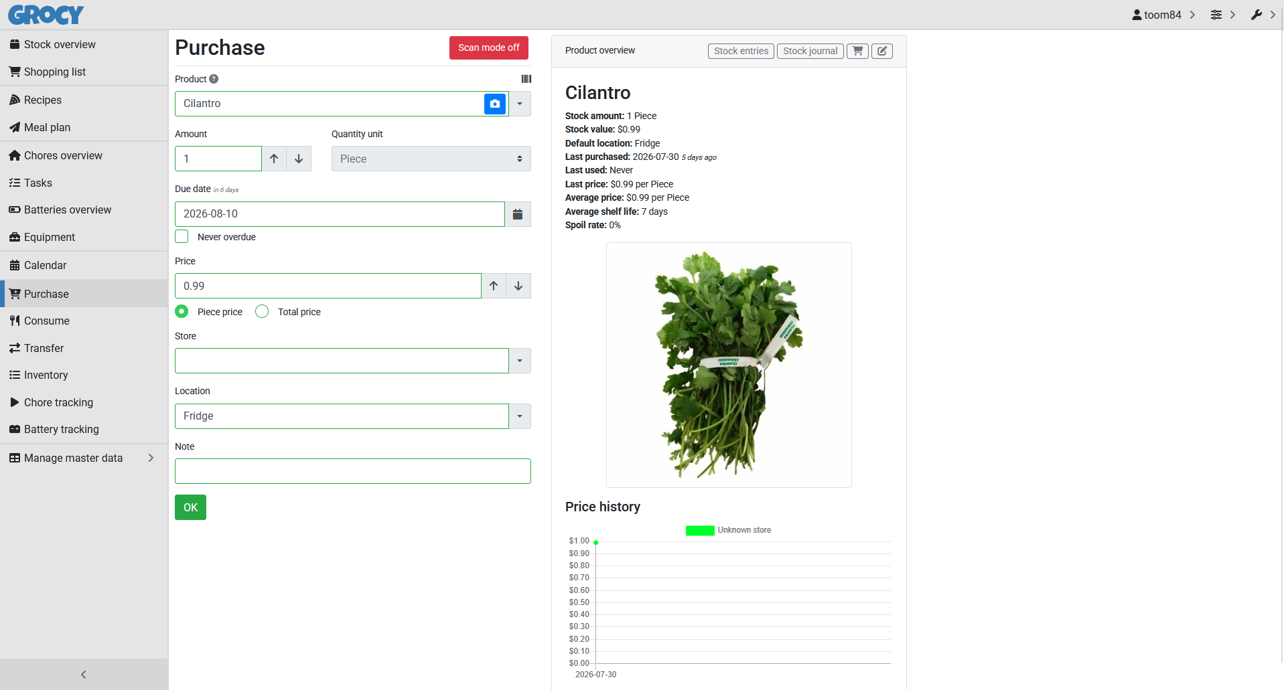The image size is (1284, 690).
Task: Go to Stock overview in sidebar
Action: [84, 44]
